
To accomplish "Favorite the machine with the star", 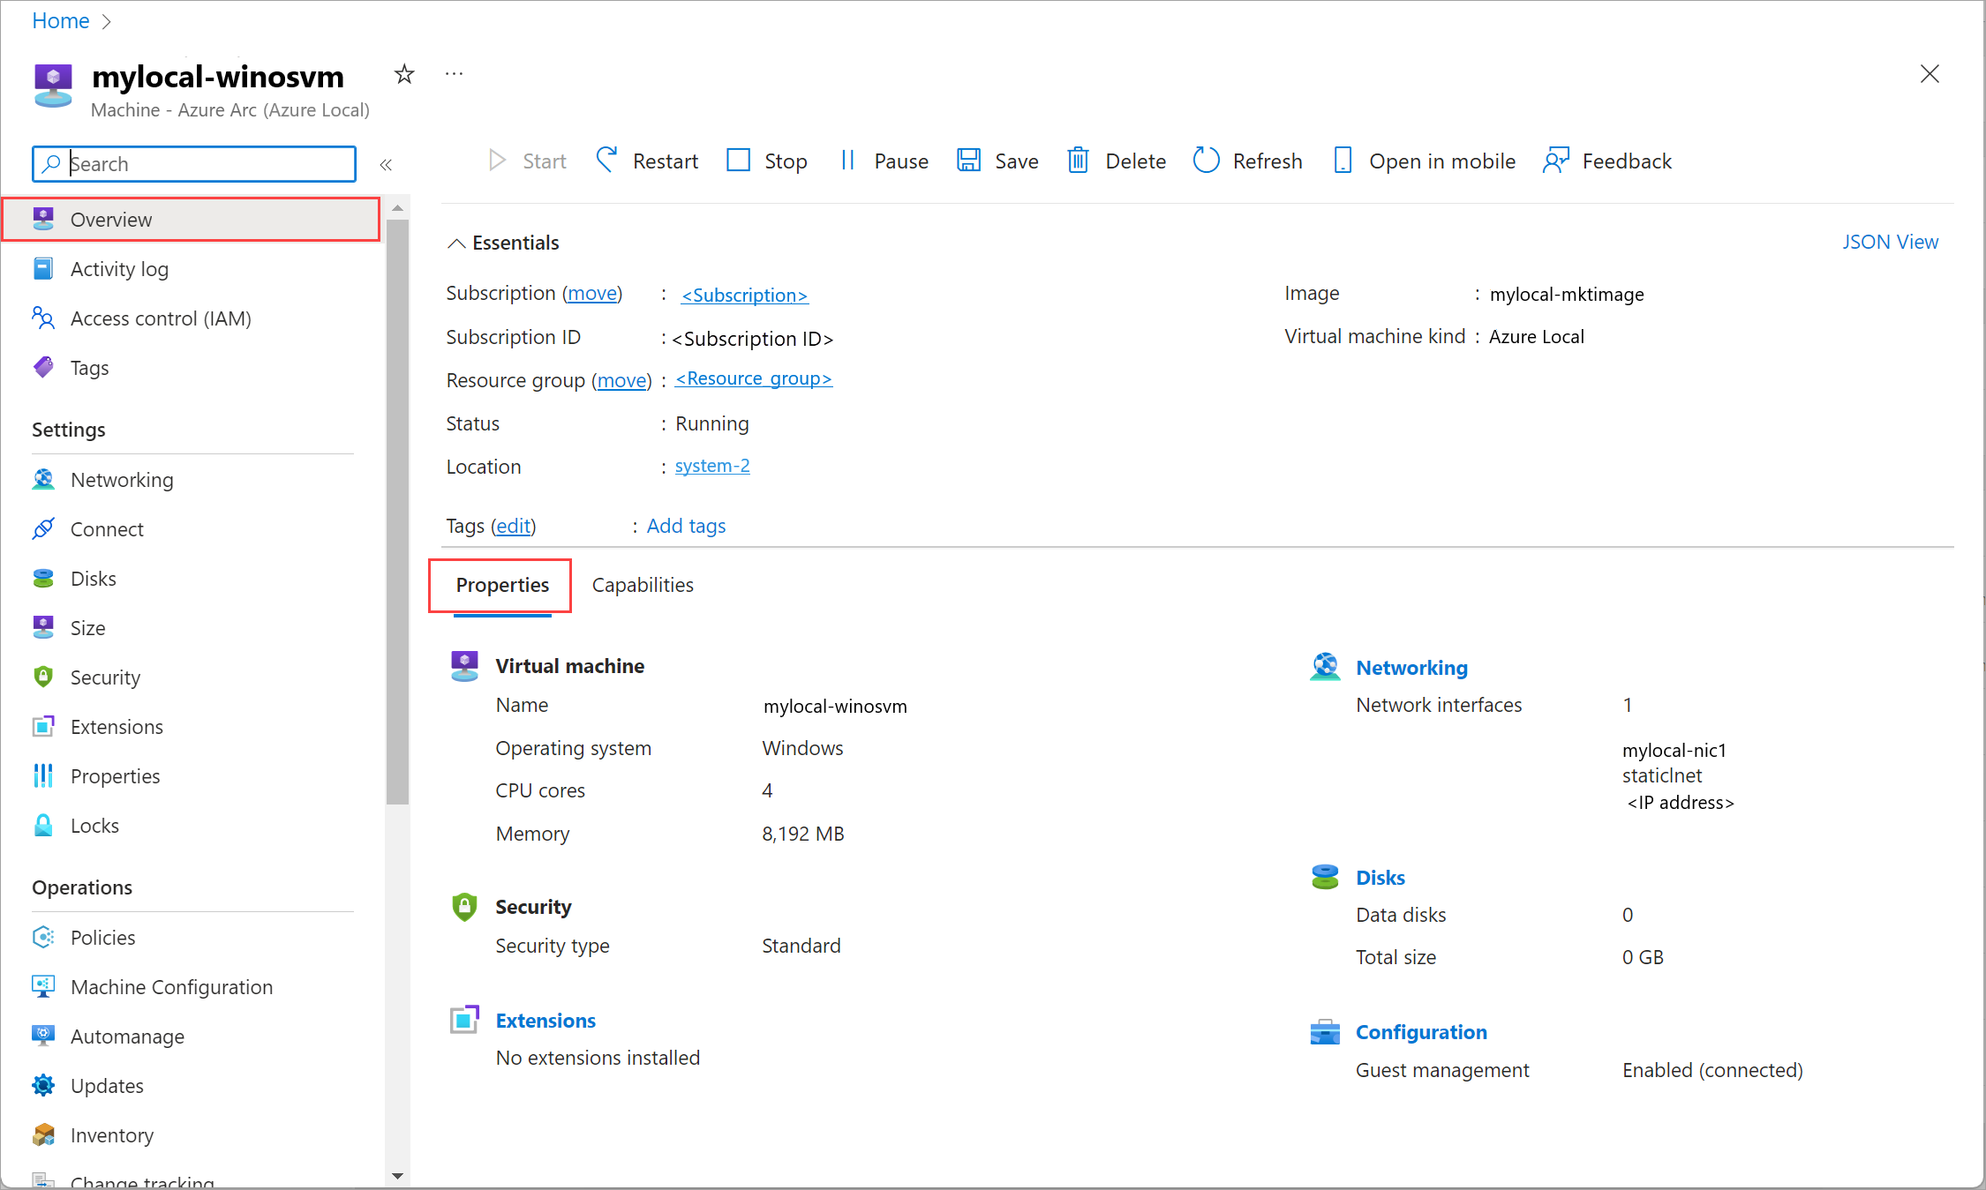I will [x=403, y=74].
